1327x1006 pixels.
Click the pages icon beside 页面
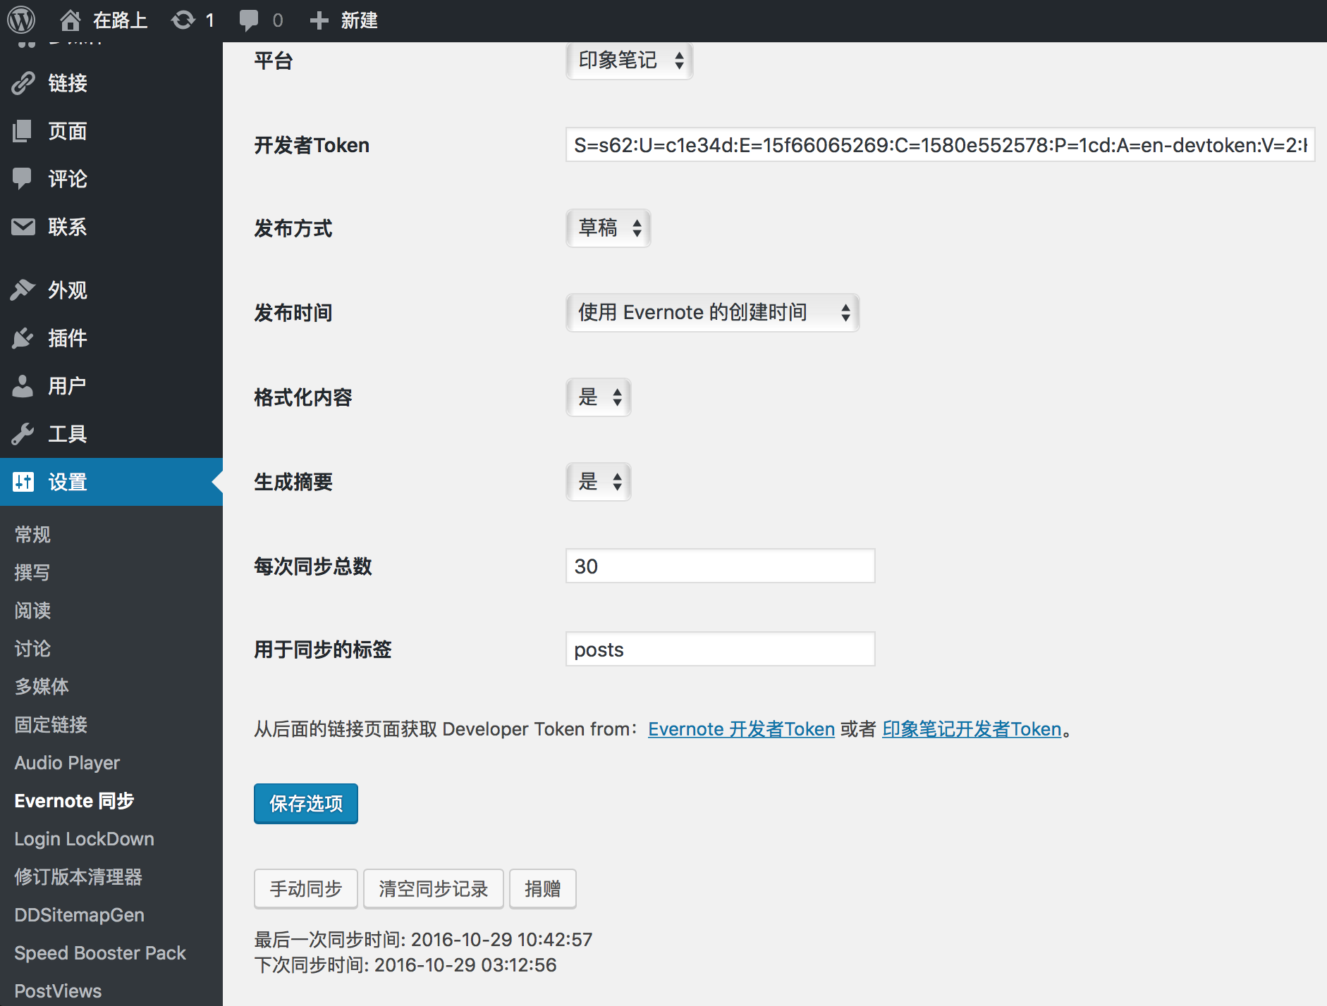23,131
